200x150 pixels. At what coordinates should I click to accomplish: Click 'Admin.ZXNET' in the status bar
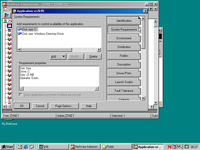pos(65,116)
